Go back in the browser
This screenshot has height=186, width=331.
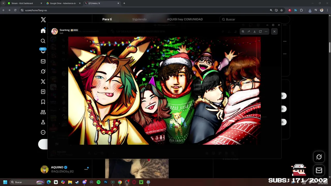click(4, 10)
